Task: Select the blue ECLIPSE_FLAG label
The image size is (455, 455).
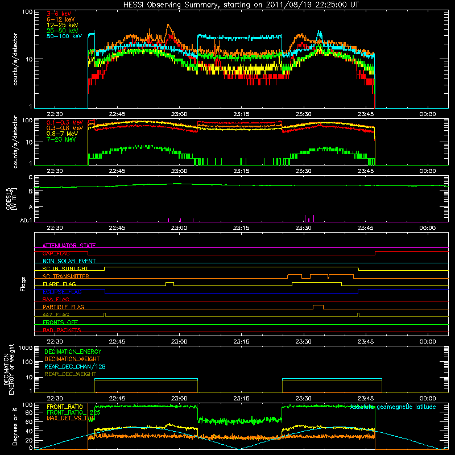Action: point(62,292)
